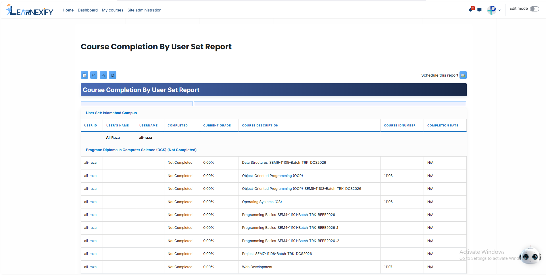Viewport: 546px width, 275px height.
Task: Select the Web Development course description
Action: pos(257,267)
